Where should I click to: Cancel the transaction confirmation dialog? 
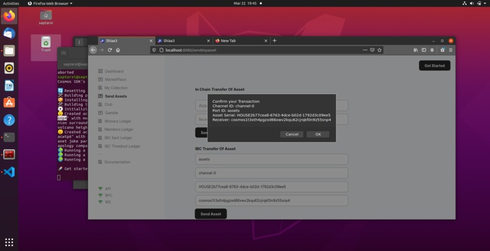tap(292, 134)
